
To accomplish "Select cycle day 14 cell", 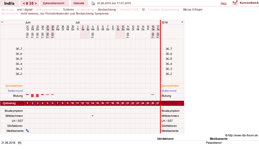I will coord(92,103).
